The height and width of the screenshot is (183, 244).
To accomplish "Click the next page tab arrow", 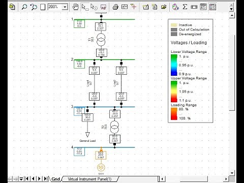I will pyautogui.click(x=39, y=179).
